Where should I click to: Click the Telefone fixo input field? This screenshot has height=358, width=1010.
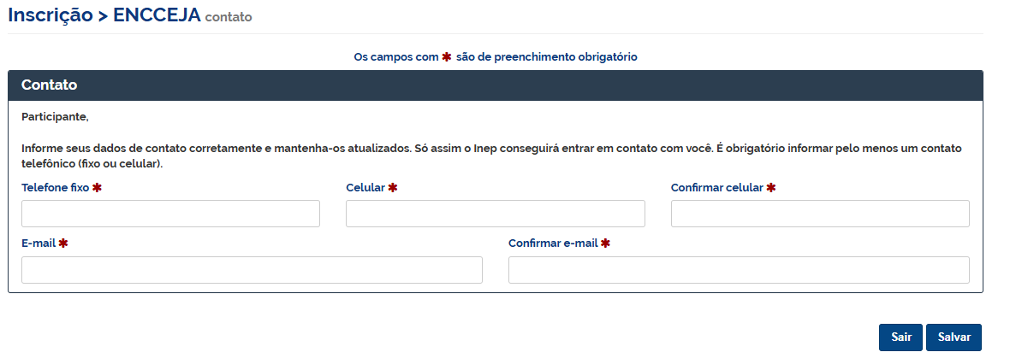(170, 214)
